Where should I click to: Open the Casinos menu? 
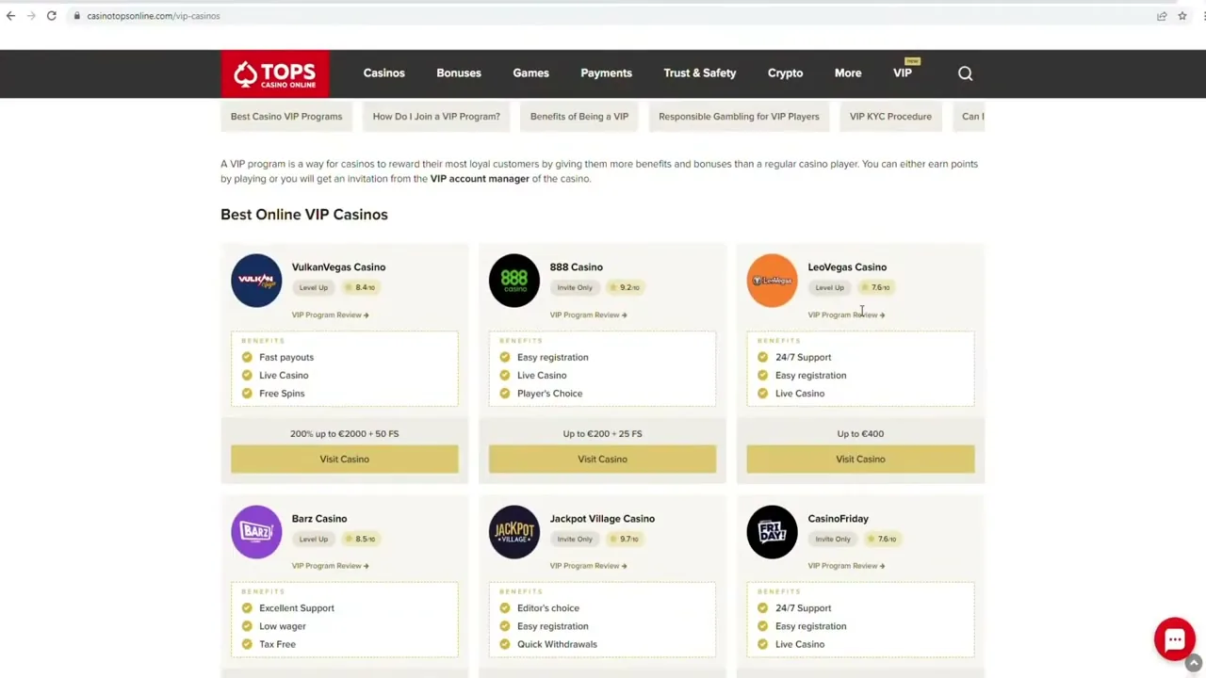pyautogui.click(x=384, y=73)
